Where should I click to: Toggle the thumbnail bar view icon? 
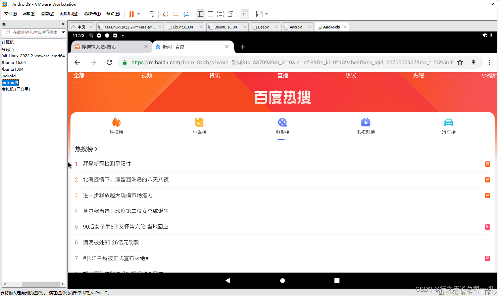pos(210,14)
